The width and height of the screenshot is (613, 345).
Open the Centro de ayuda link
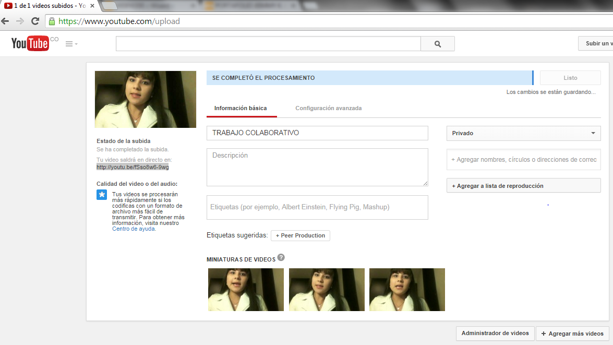click(133, 229)
